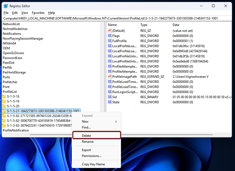Screen dimensions: 235x171
Task: Select the Perflib key
Action: (x=7, y=68)
